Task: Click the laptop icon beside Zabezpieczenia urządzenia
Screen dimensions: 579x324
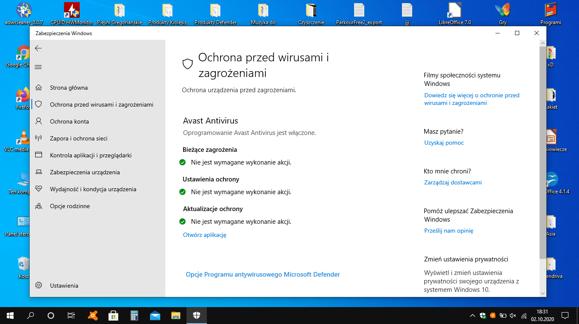Action: pyautogui.click(x=39, y=172)
